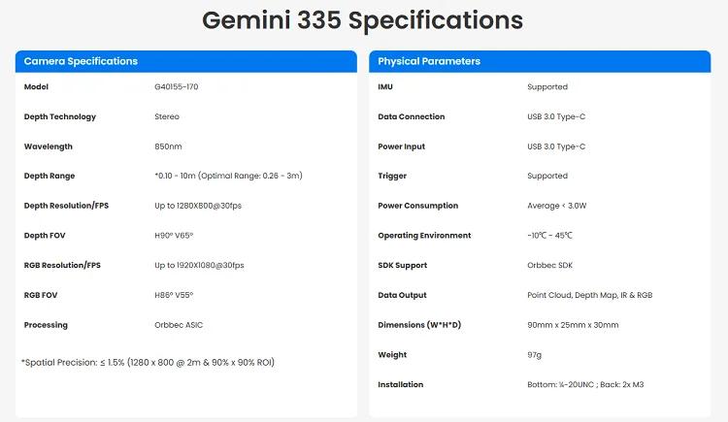The width and height of the screenshot is (728, 422).
Task: Click the 850nm wavelength value
Action: tap(168, 146)
